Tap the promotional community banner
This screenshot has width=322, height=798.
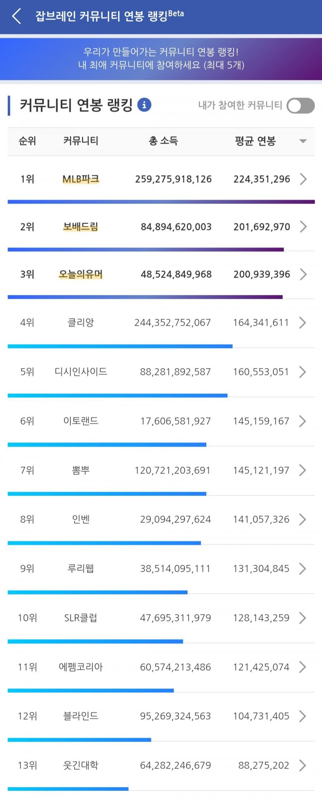[x=161, y=59]
